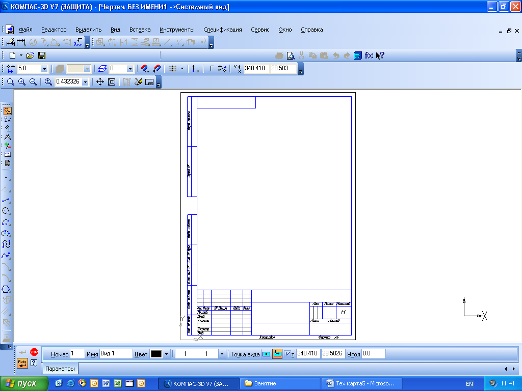
Task: Click the print preview icon
Action: pos(290,55)
